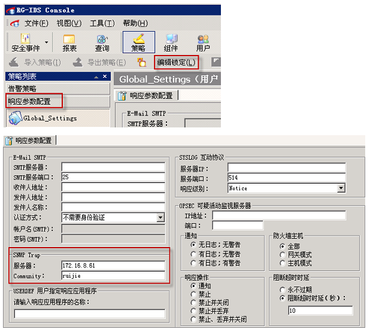Click the 编辑锁定(L) button
Screen dimensions: 370x329
176,62
